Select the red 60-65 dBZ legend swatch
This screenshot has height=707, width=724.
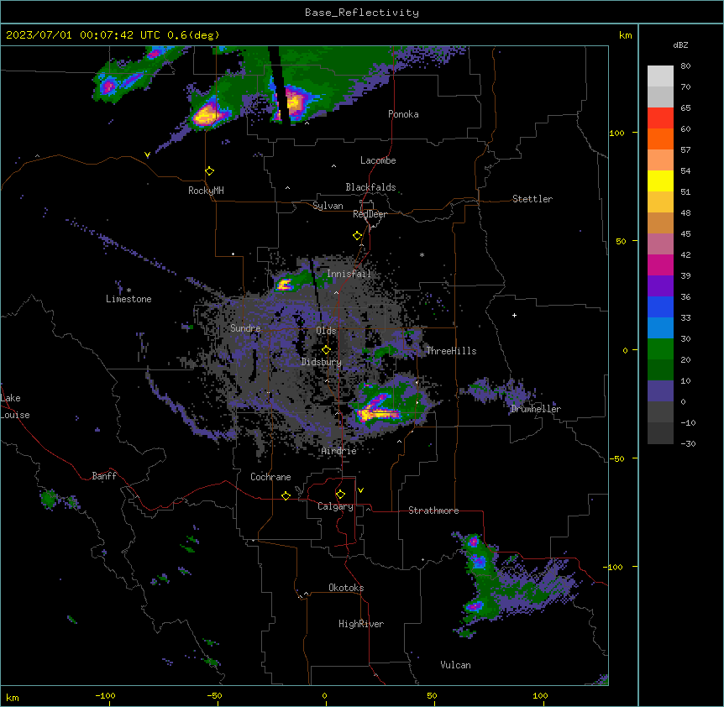(x=660, y=118)
